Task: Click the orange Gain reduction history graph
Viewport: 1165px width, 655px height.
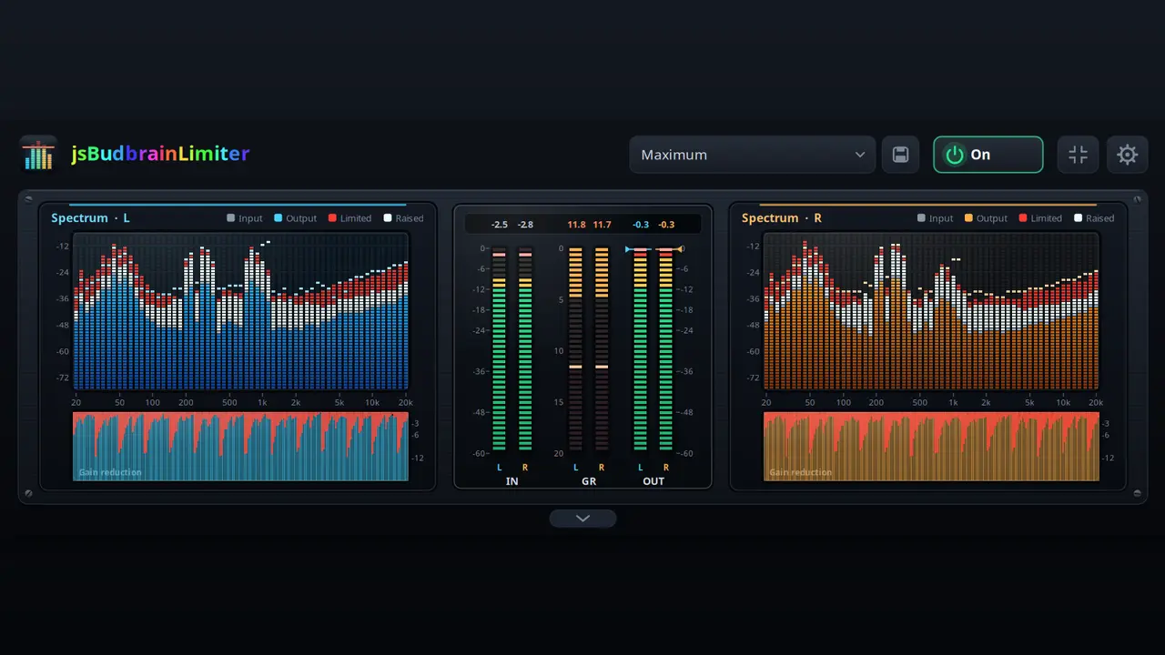Action: click(x=931, y=446)
